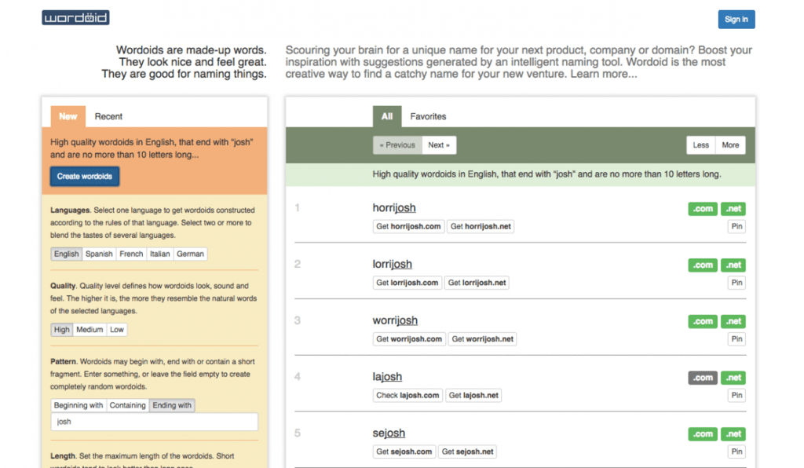Select Spanish language toggle
This screenshot has height=468, width=804.
click(x=99, y=254)
